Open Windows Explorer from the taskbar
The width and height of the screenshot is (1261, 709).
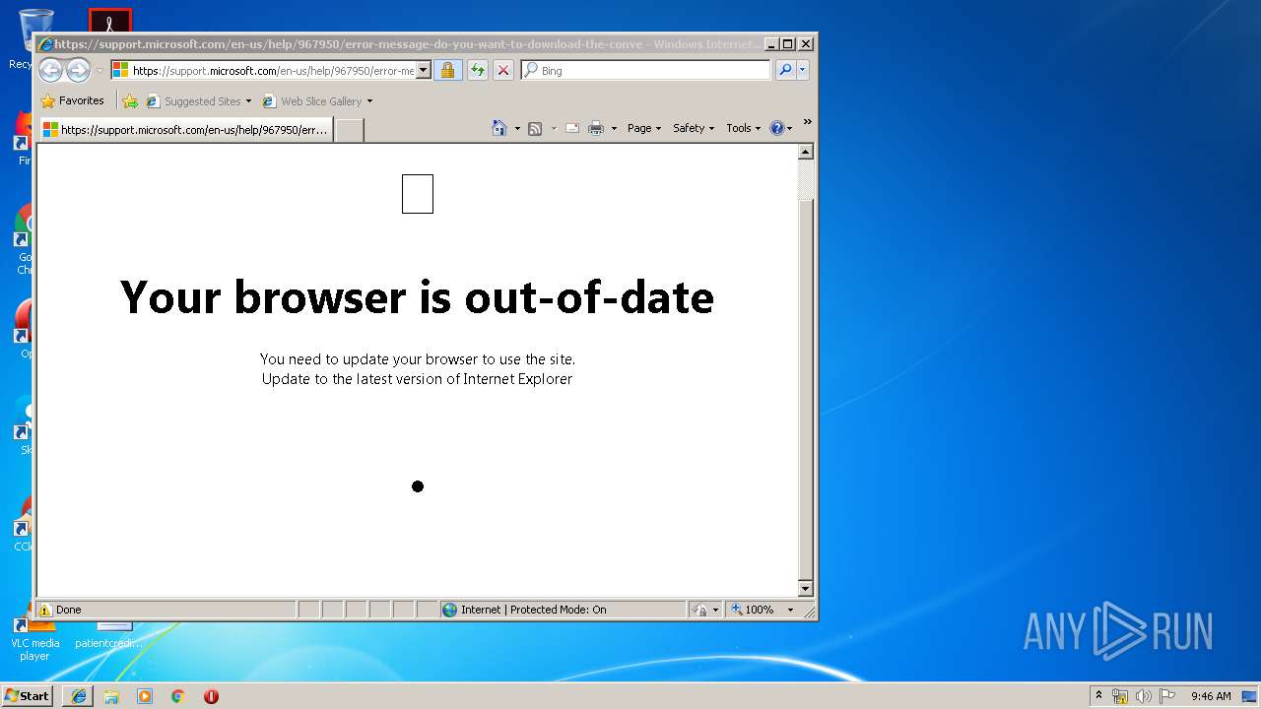pos(111,696)
